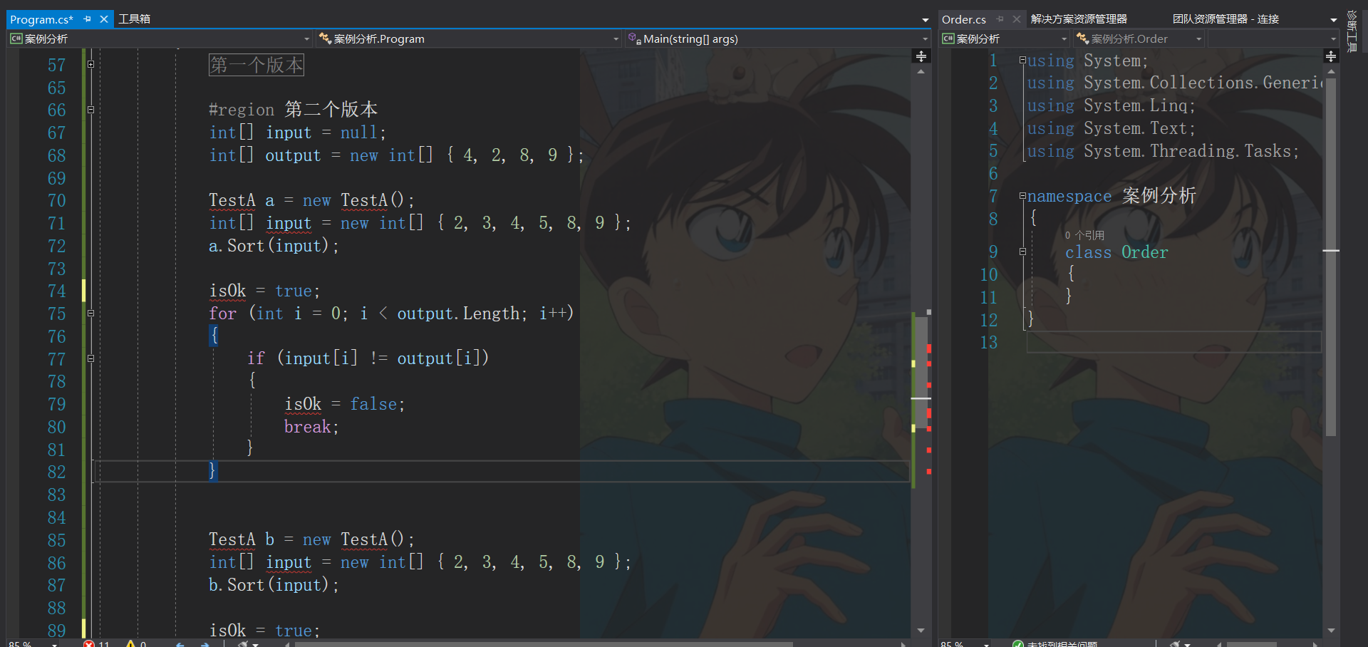The height and width of the screenshot is (647, 1368).
Task: Open the right pane tab overflow dropdown
Action: [1334, 20]
